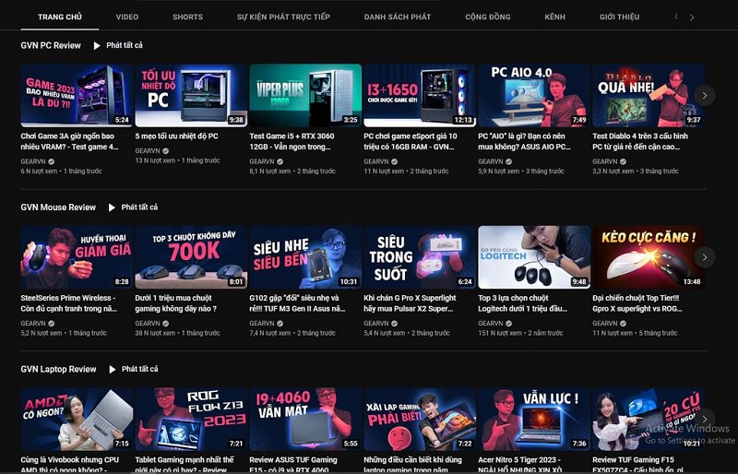Open the I9+4060 VẪN MÁT thumbnail
Screen dimensions: 738x474
(x=305, y=419)
